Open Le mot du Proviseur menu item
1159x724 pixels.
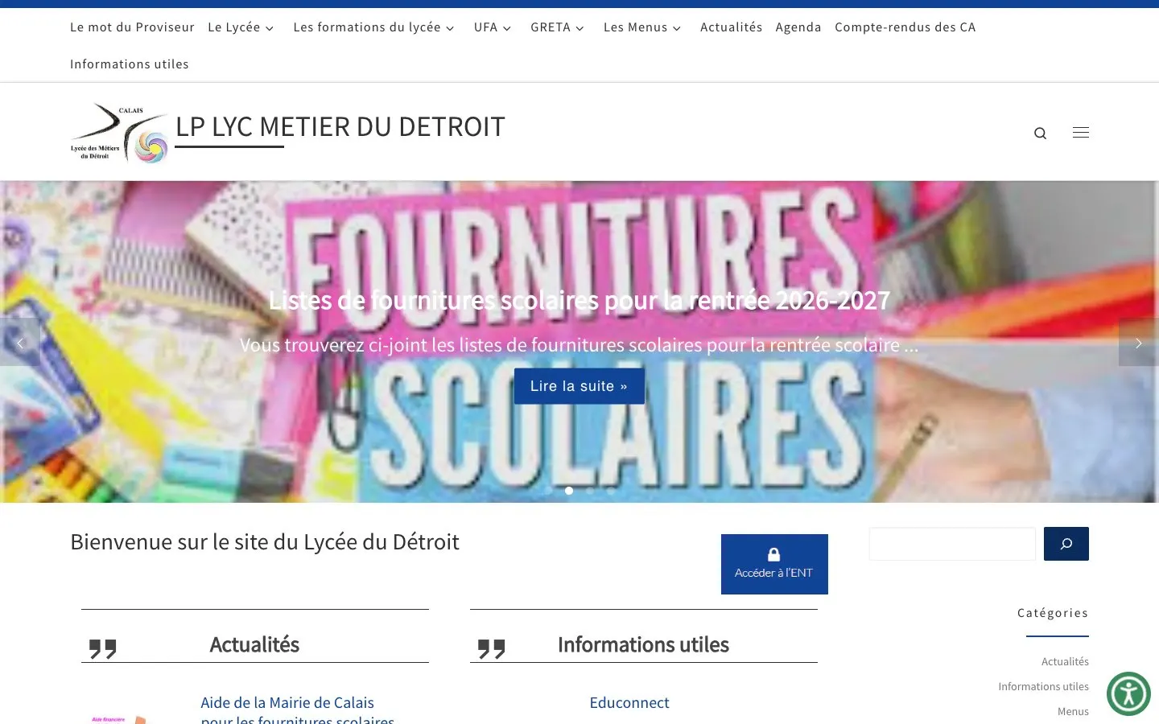point(132,27)
